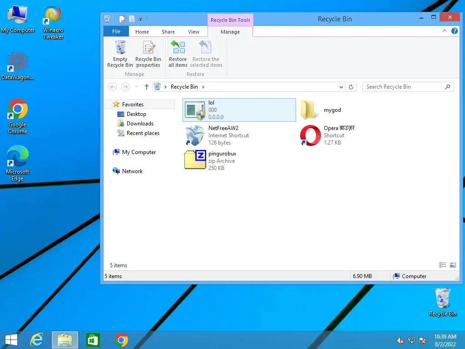Open Recycle Bin properties in the ribbon
The height and width of the screenshot is (349, 465).
148,54
